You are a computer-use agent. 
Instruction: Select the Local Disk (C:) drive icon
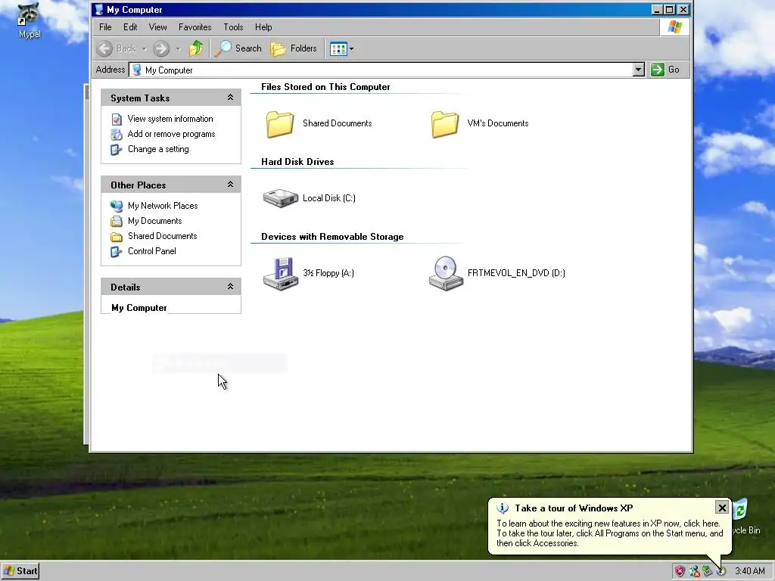pos(280,198)
